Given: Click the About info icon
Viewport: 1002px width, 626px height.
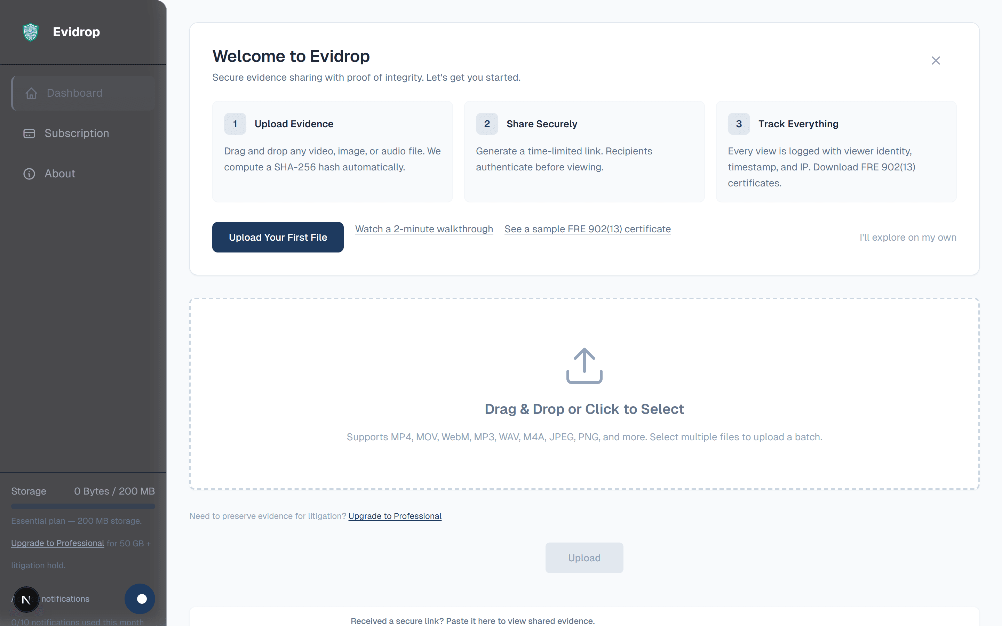Looking at the screenshot, I should 29,174.
